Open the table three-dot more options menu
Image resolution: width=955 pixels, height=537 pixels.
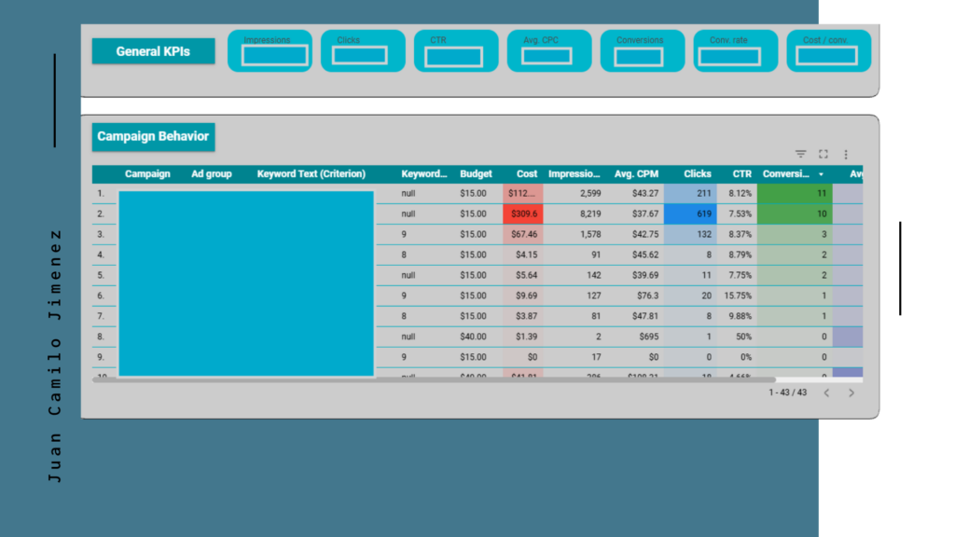845,155
